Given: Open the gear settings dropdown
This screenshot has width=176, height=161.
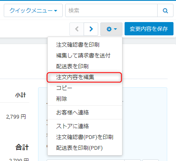Looking at the screenshot, I should pyautogui.click(x=111, y=29).
